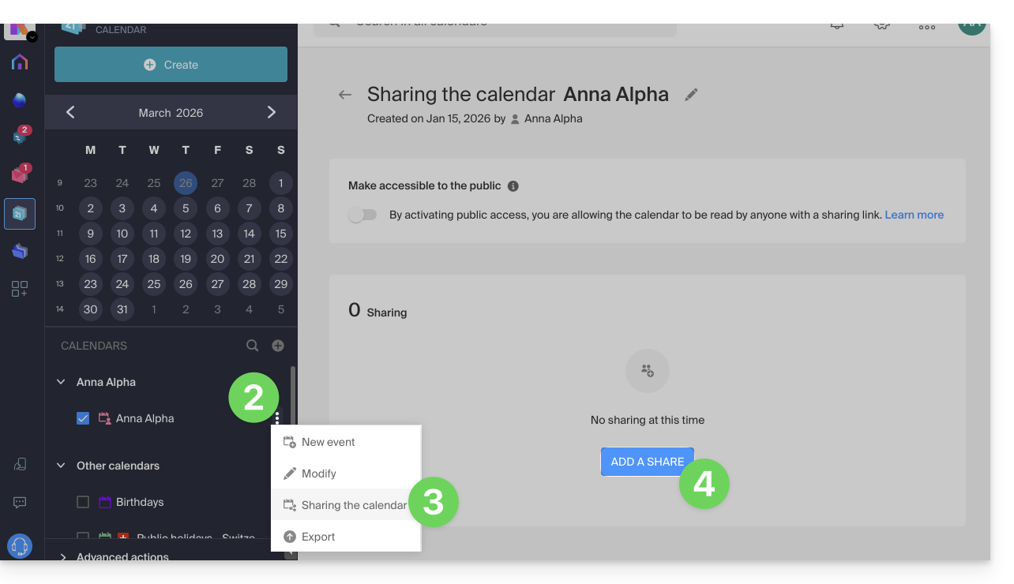Click the add calendar plus icon
The image size is (1014, 584).
point(278,346)
